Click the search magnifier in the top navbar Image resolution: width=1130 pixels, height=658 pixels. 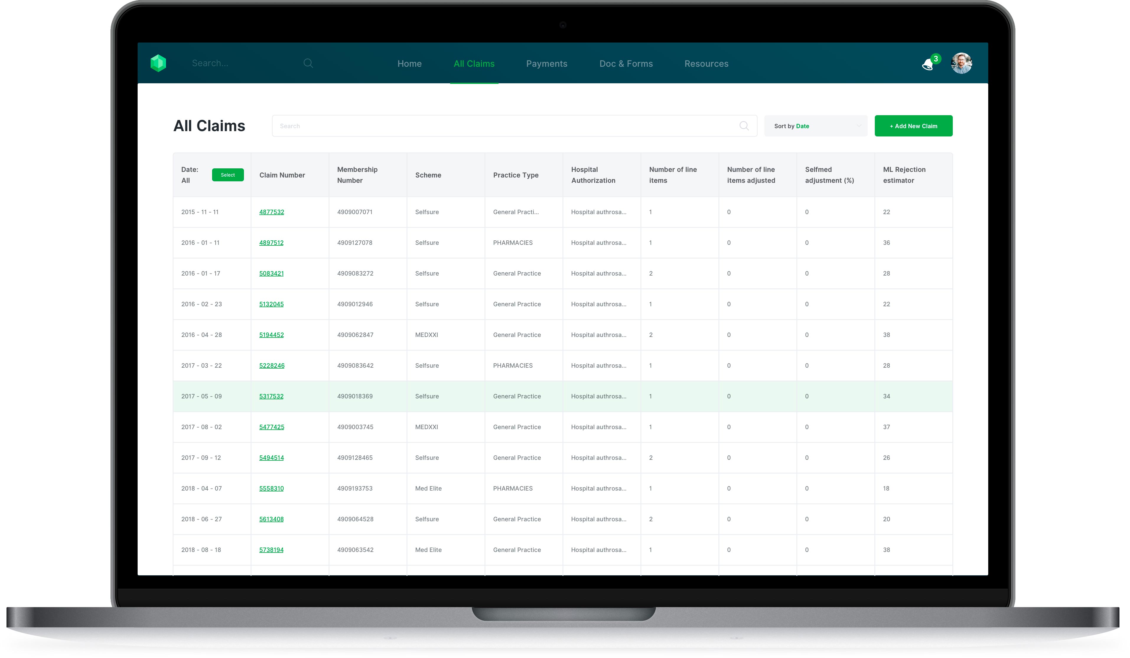tap(308, 63)
